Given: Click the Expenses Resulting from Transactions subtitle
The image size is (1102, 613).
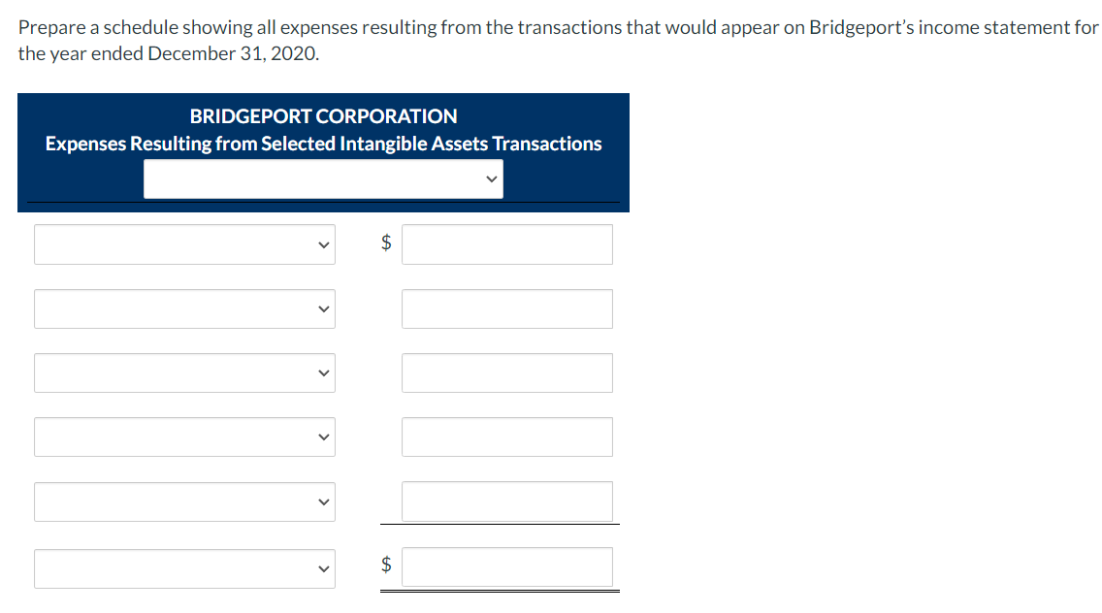Looking at the screenshot, I should point(323,143).
